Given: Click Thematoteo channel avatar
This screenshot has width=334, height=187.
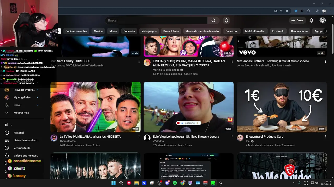Looking at the screenshot, I should 54,138.
